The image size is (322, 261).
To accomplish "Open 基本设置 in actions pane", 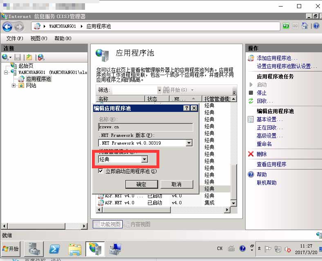I will (269, 119).
